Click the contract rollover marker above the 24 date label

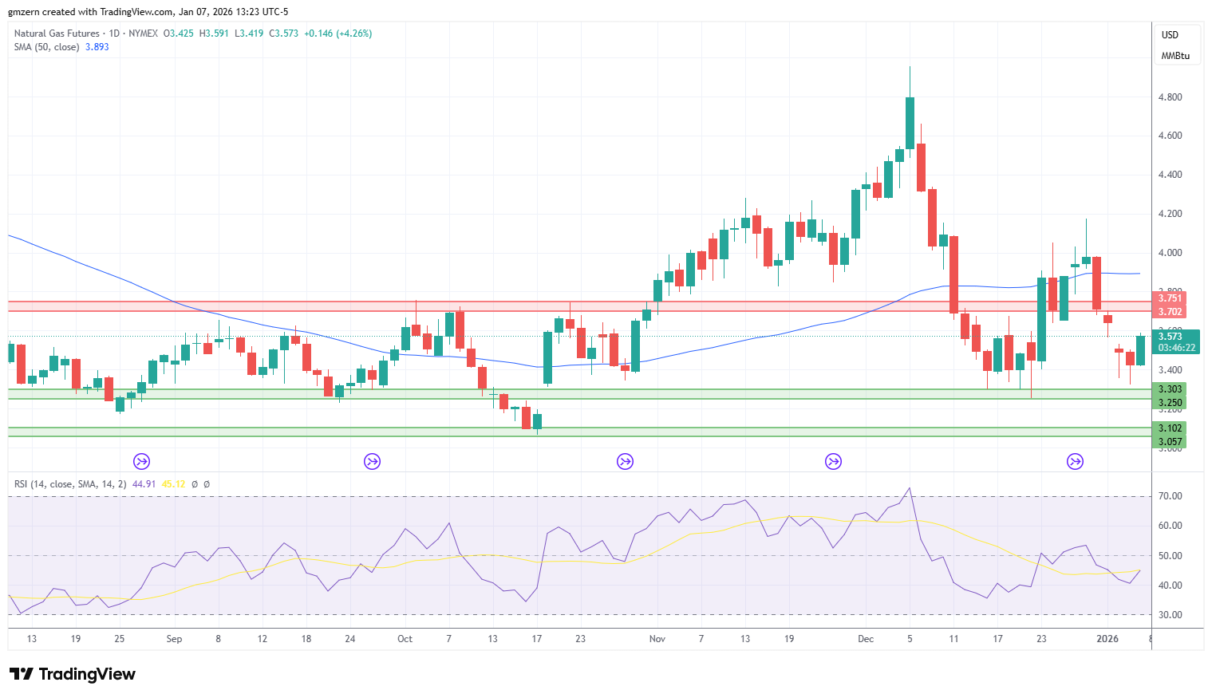[372, 461]
